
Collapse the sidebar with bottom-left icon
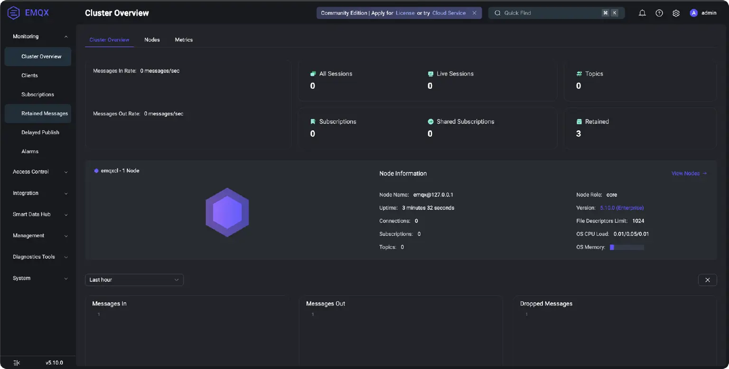(17, 363)
